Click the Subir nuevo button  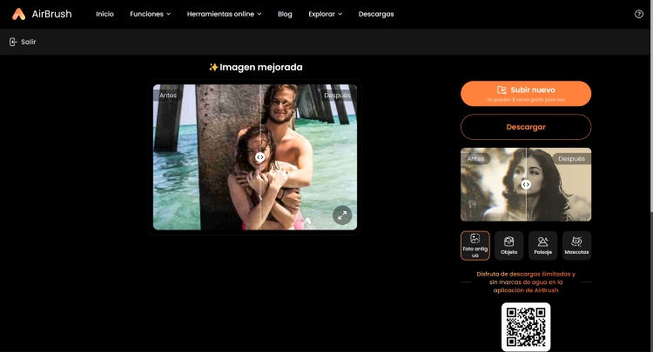click(526, 94)
